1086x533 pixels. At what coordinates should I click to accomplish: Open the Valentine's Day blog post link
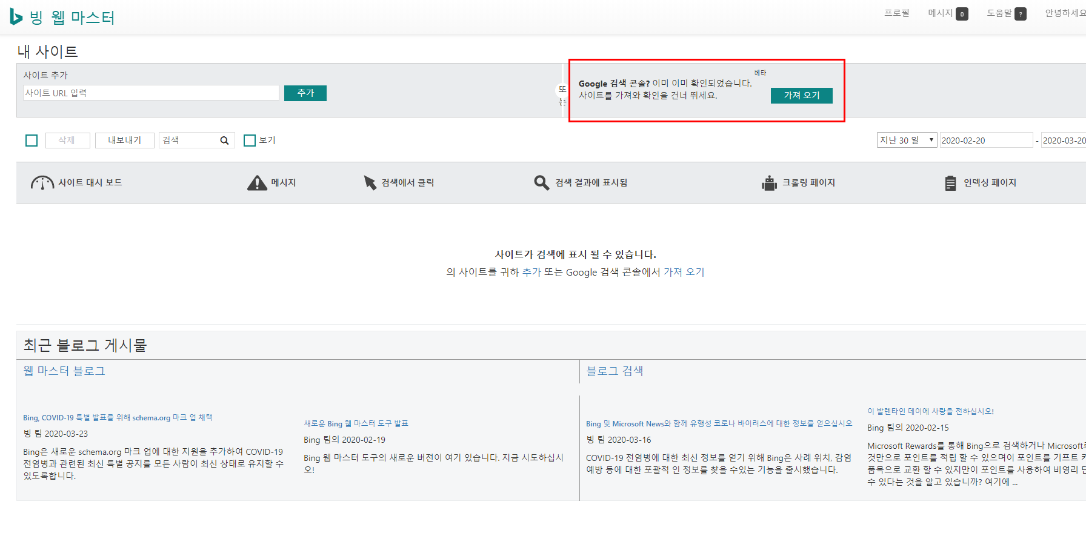click(x=930, y=411)
